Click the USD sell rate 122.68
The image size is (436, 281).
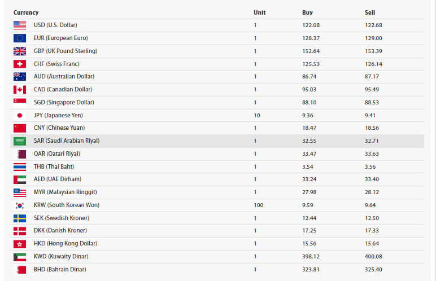[x=373, y=25]
